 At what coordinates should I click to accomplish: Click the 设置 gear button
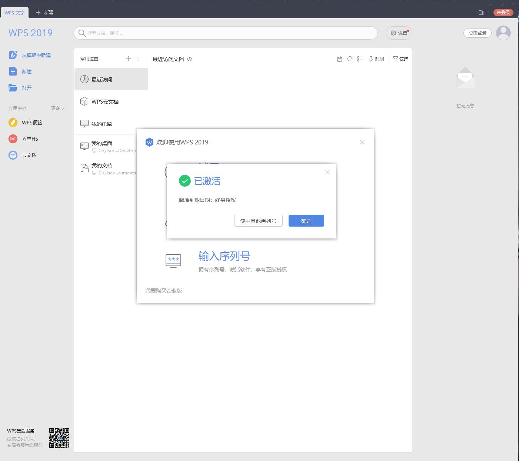click(x=399, y=33)
